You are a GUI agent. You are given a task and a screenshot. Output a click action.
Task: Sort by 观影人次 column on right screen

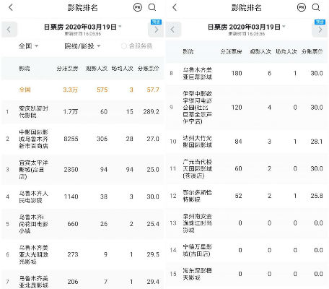click(x=260, y=51)
